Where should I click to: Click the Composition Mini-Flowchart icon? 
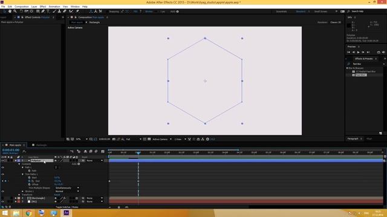coord(72,151)
